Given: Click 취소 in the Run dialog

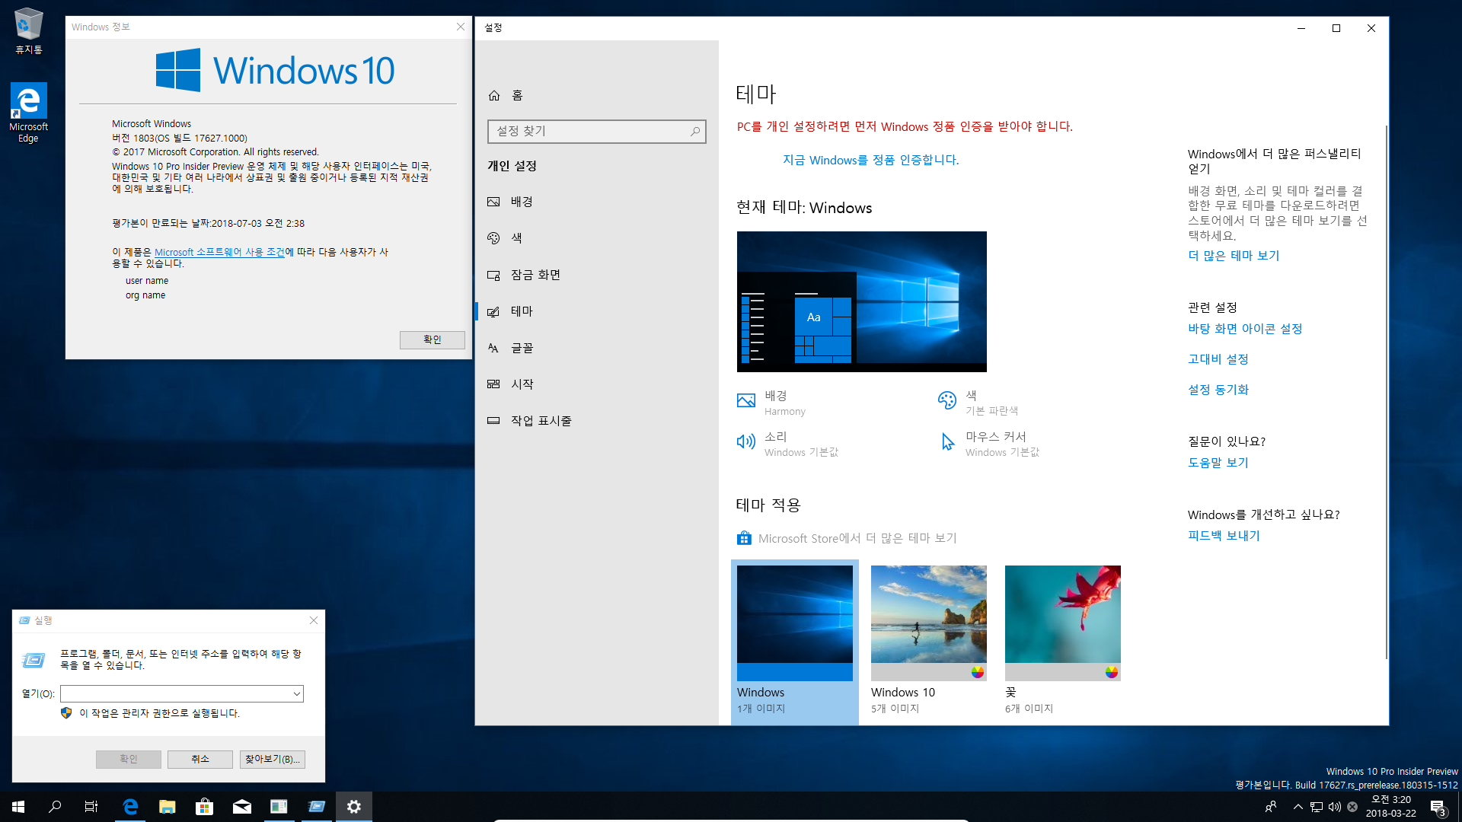Looking at the screenshot, I should point(200,759).
